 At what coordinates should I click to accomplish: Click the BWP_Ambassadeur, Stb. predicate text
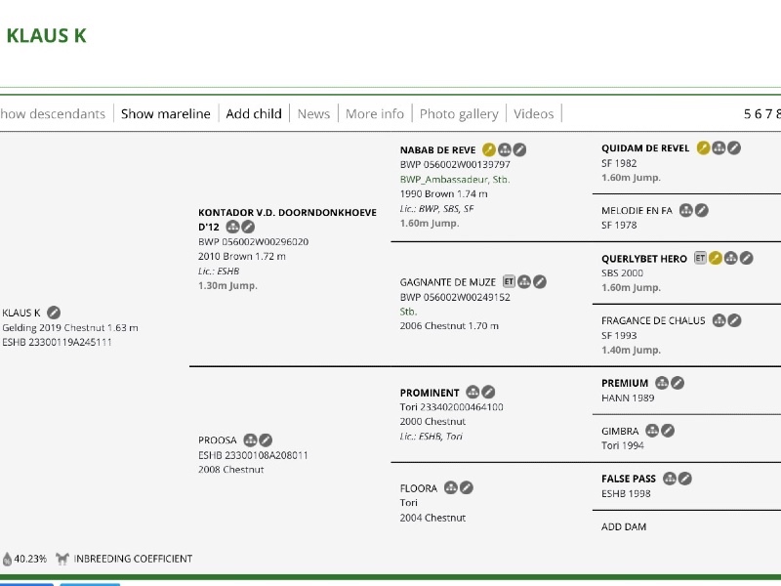coord(455,180)
